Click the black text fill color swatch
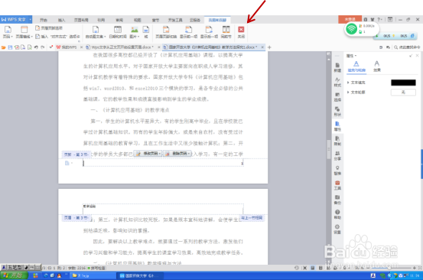Viewport: 423px width, 280px height. coord(403,83)
